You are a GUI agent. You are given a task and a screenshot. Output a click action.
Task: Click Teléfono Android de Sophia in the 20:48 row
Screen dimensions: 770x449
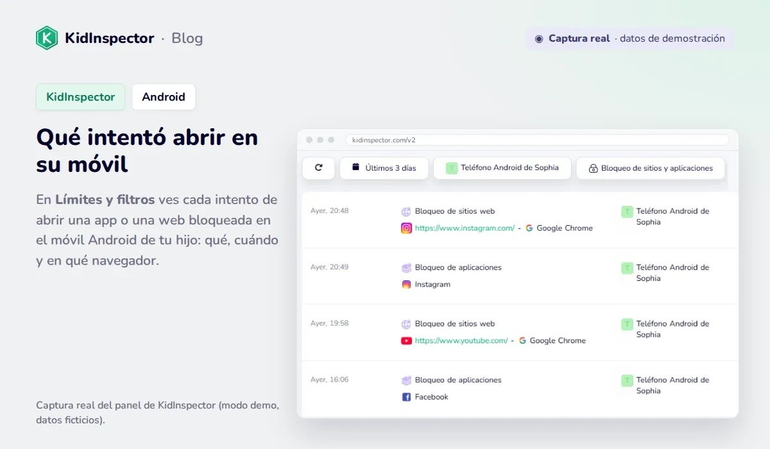pyautogui.click(x=672, y=217)
